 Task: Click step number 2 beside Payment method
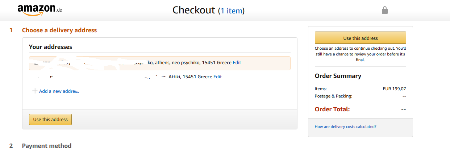[11, 146]
